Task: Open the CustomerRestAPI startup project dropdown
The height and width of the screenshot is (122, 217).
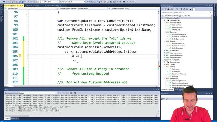Action: [72, 2]
